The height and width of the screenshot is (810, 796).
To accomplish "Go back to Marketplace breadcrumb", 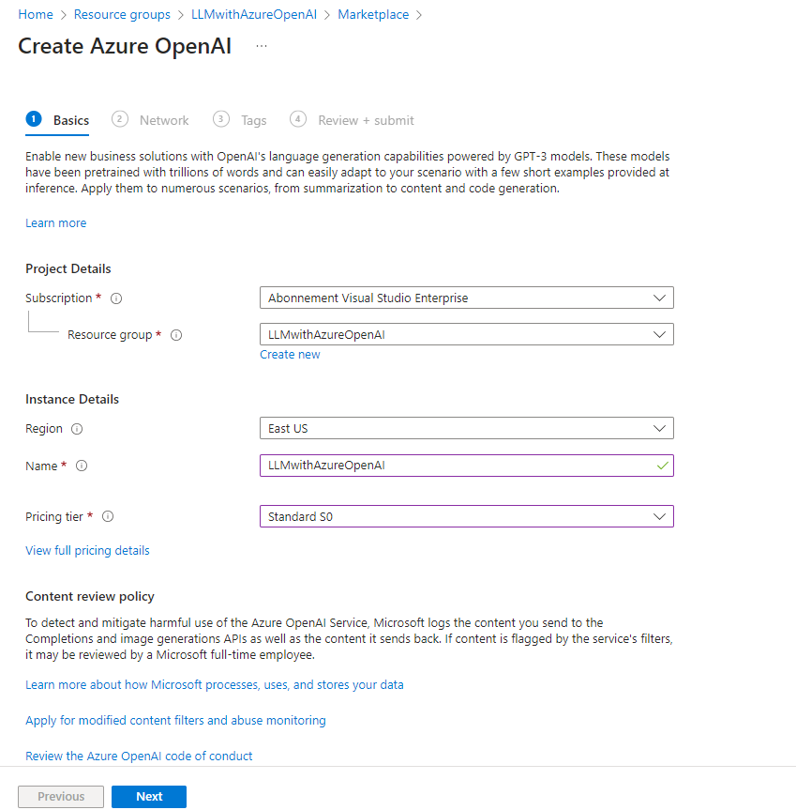I will (x=373, y=14).
